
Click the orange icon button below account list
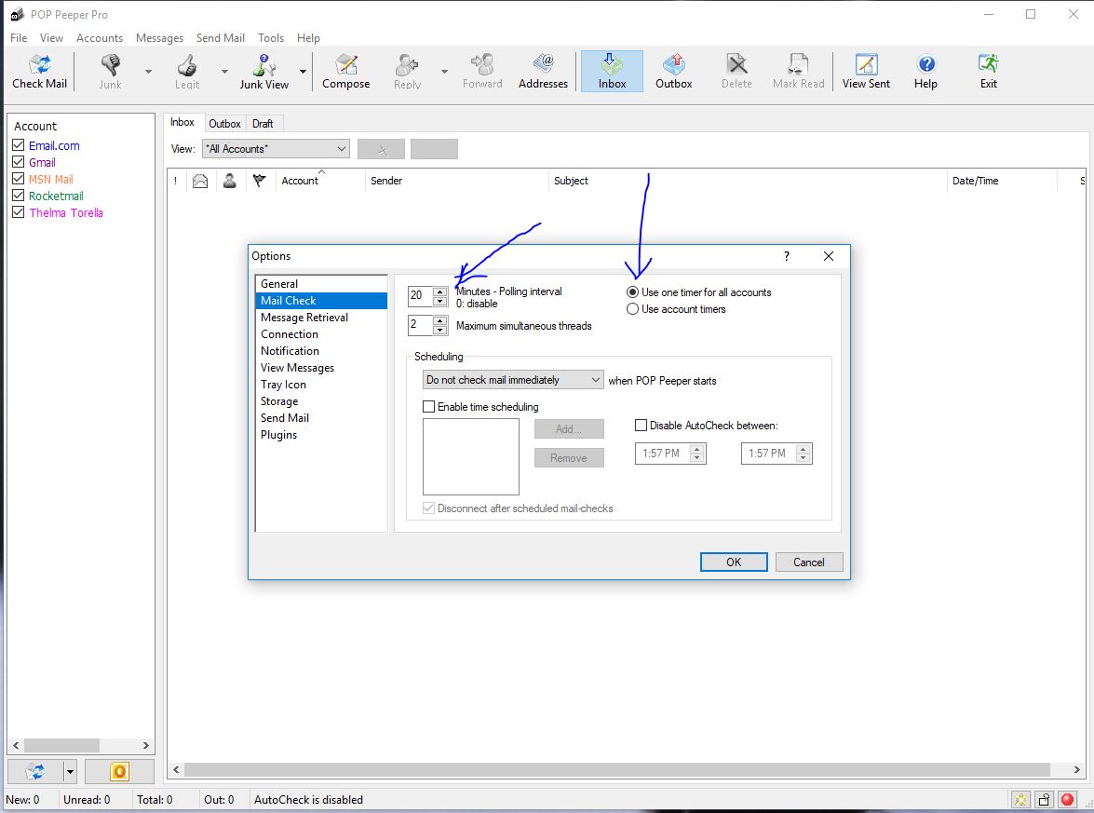coord(119,772)
